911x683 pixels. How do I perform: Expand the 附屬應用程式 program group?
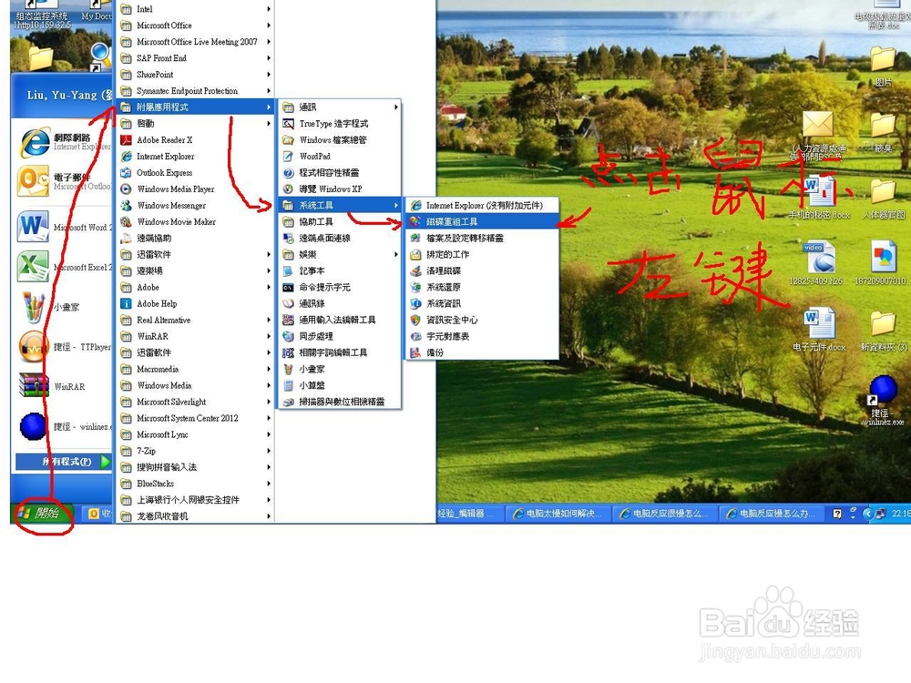pyautogui.click(x=195, y=107)
